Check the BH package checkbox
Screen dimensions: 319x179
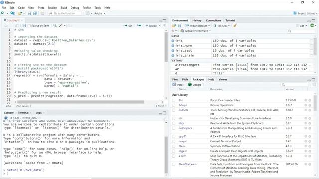(x=174, y=100)
